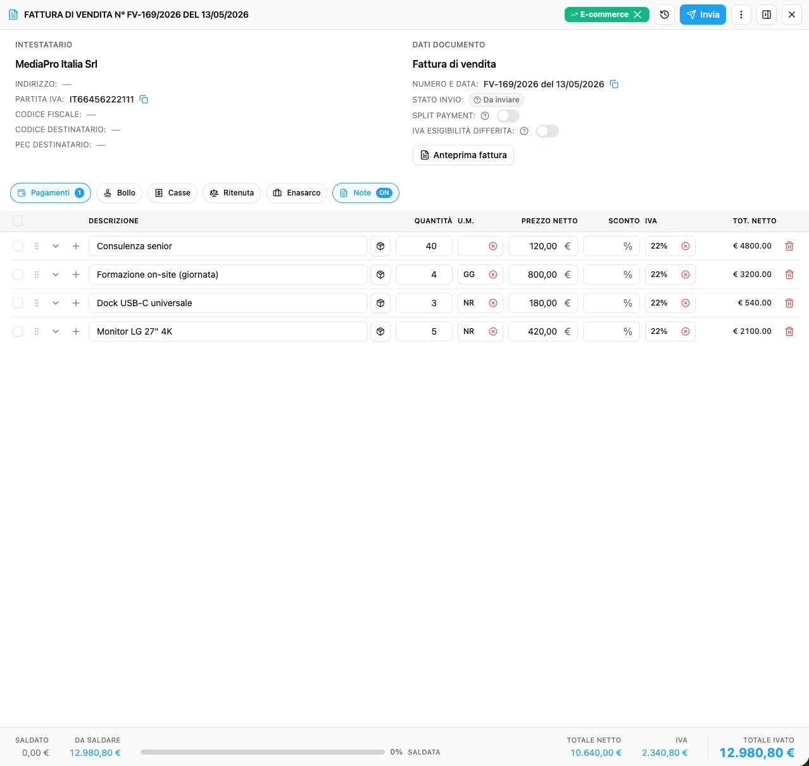This screenshot has width=809, height=766.
Task: Tick the select-all checkbox in table header
Action: click(x=18, y=221)
